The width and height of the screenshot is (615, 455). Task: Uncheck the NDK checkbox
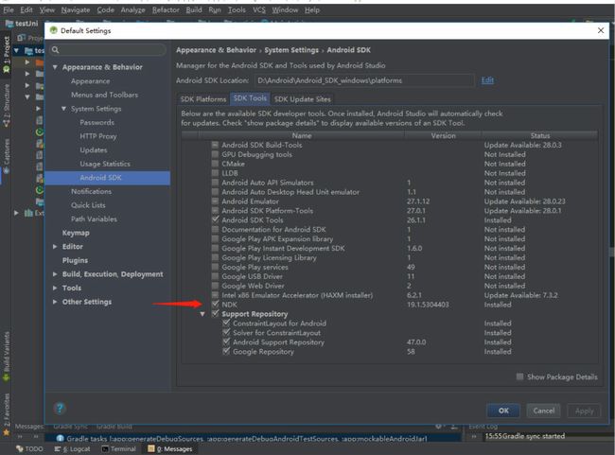(x=215, y=305)
